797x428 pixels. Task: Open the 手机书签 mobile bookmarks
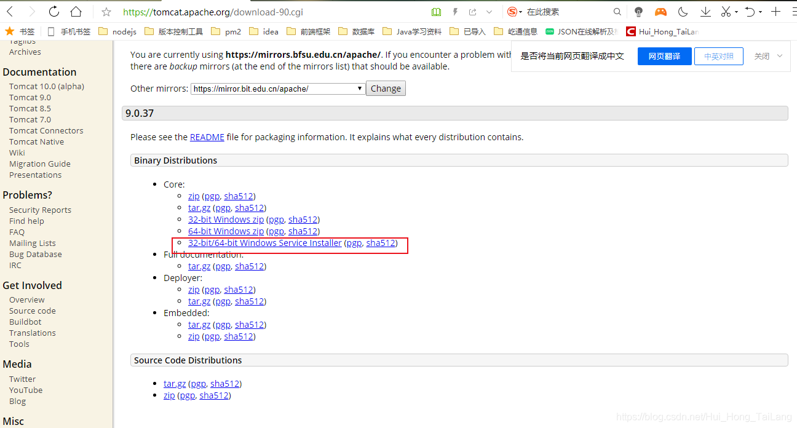(68, 31)
